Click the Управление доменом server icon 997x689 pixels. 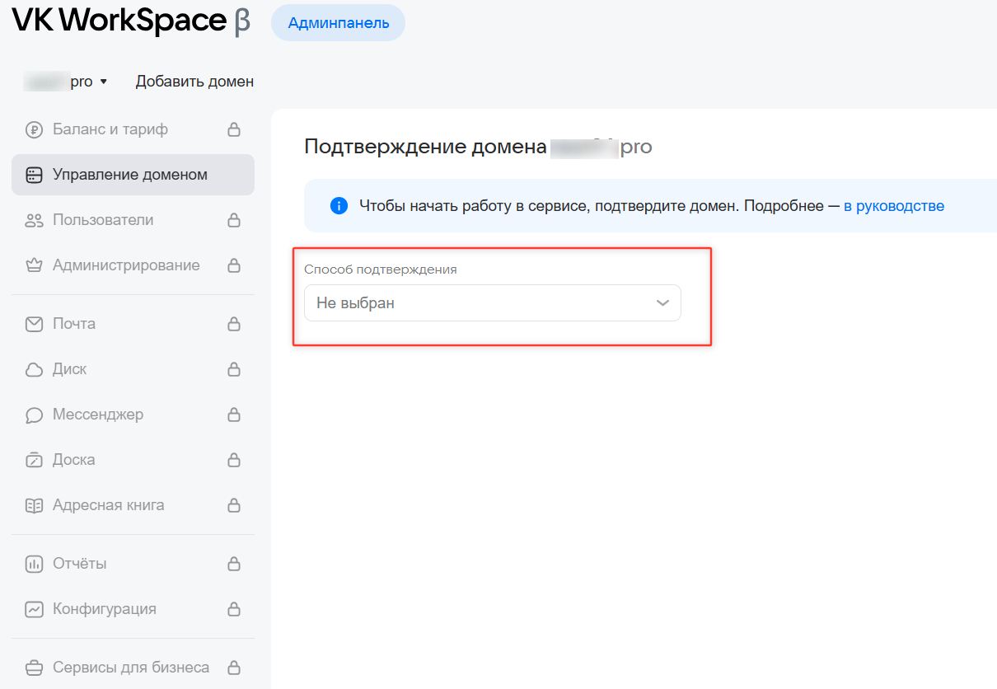pos(34,175)
